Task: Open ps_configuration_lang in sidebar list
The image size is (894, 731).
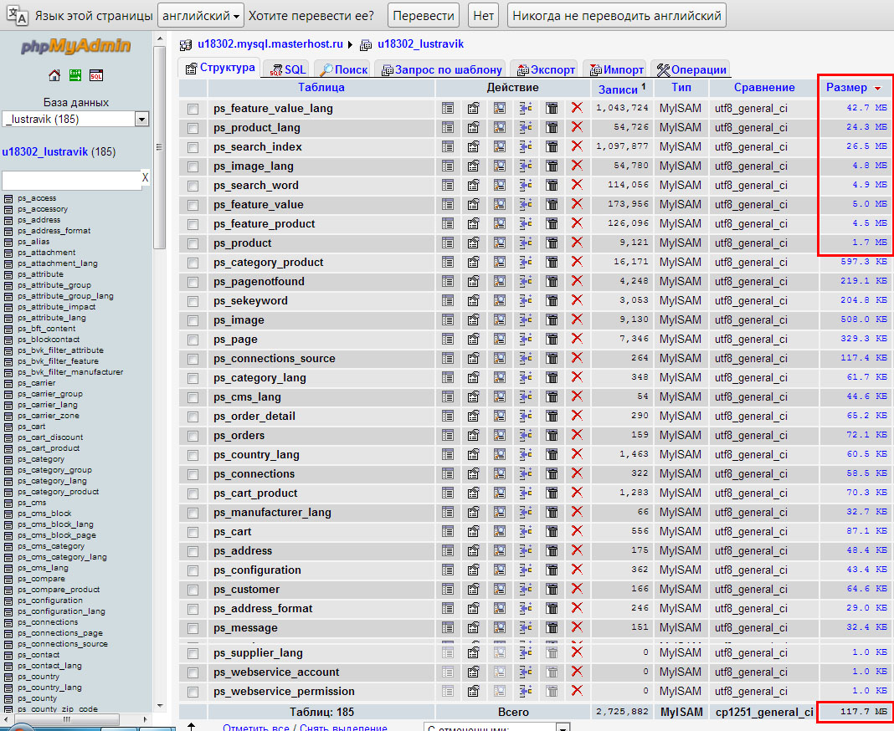Action: coord(61,611)
